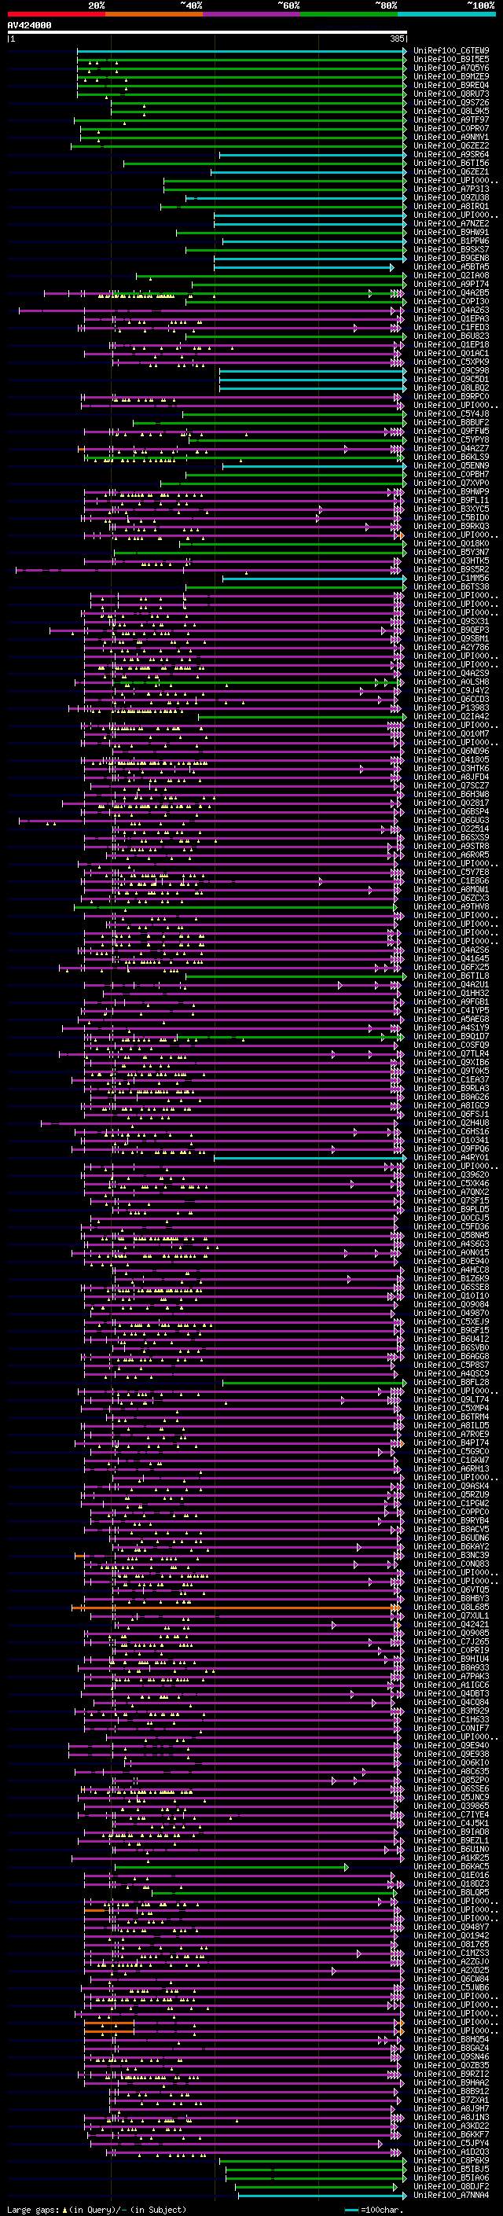Click the orange ~40% legend color bar
The width and height of the screenshot is (503, 2216).
click(x=154, y=14)
